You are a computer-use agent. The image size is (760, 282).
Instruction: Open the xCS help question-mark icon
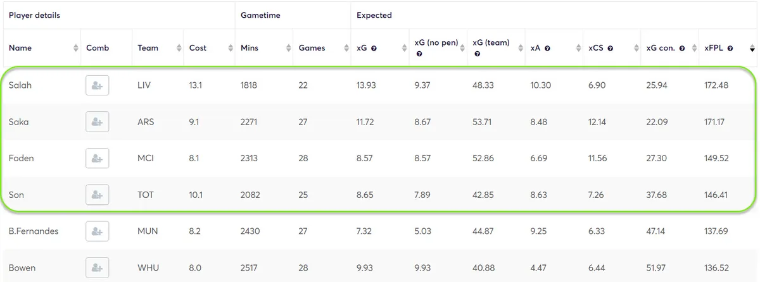click(610, 48)
